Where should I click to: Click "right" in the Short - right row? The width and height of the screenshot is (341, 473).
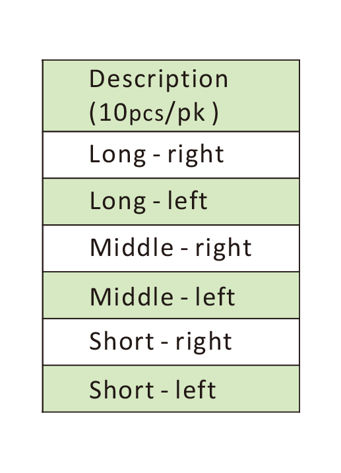(204, 342)
